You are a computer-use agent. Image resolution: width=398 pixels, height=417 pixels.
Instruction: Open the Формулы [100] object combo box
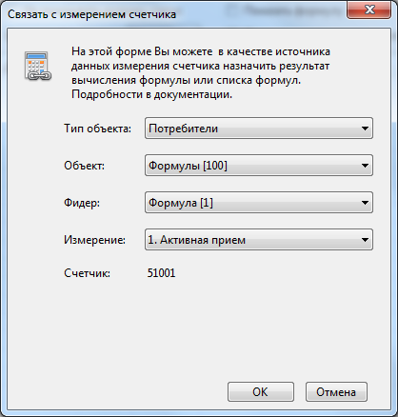tap(259, 166)
